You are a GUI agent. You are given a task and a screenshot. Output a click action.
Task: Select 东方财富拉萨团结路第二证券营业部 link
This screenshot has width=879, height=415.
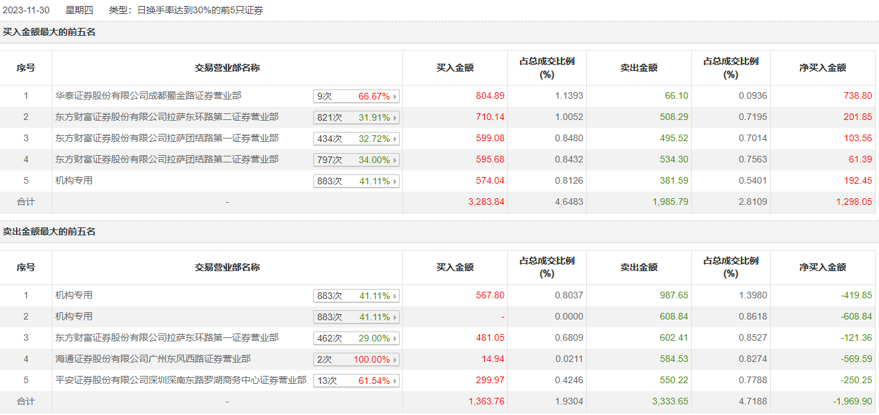pyautogui.click(x=167, y=160)
